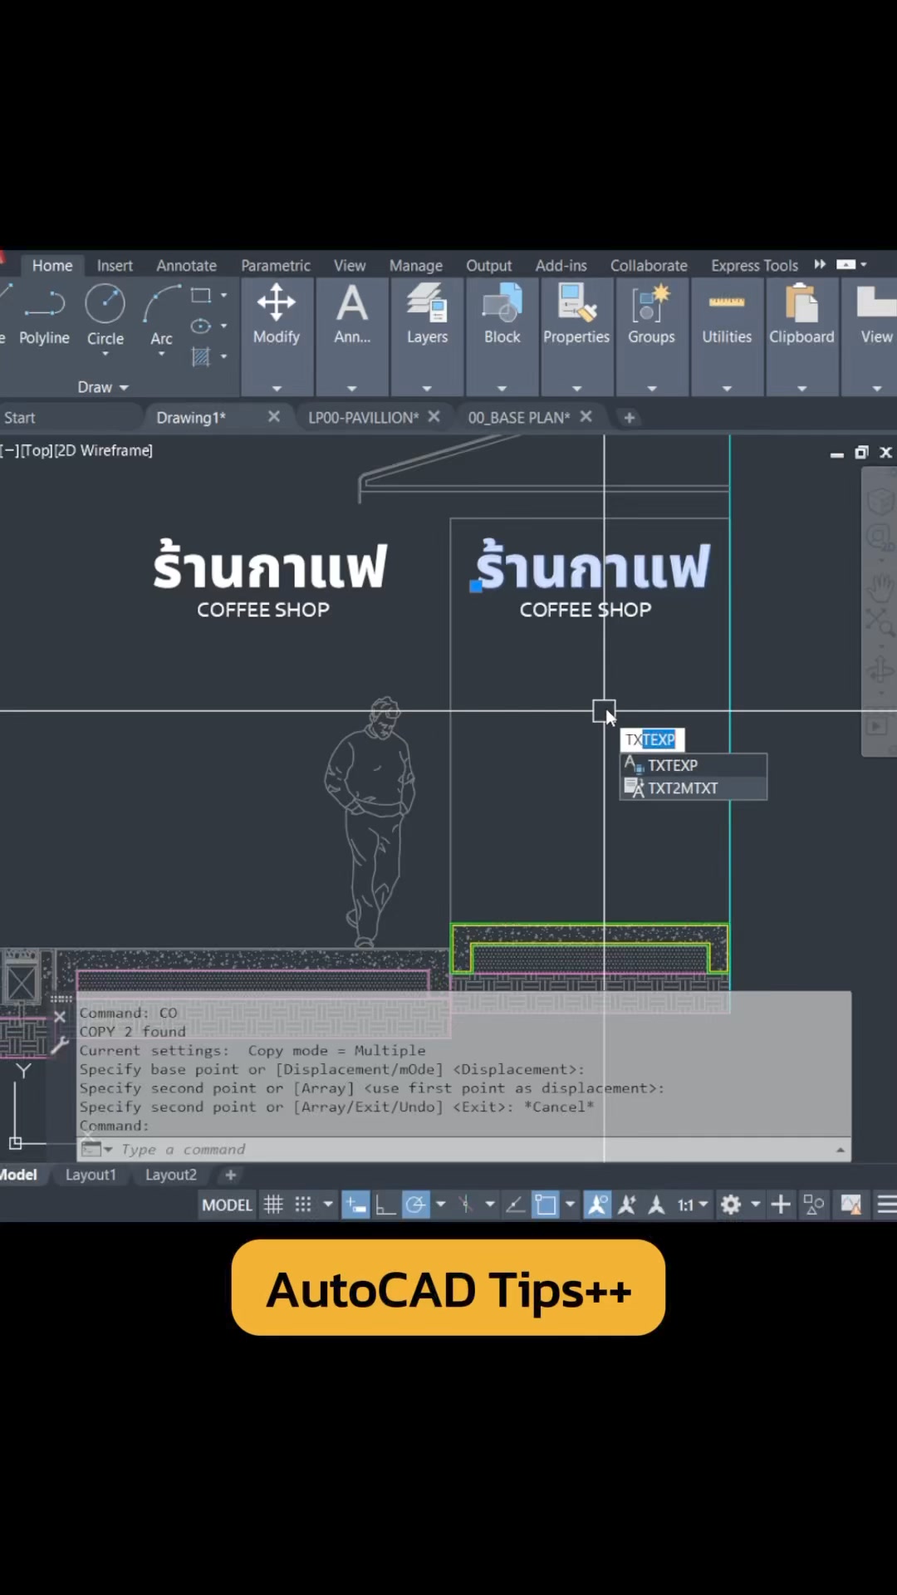The height and width of the screenshot is (1595, 897).
Task: Expand the Layers panel arrow
Action: click(x=427, y=388)
